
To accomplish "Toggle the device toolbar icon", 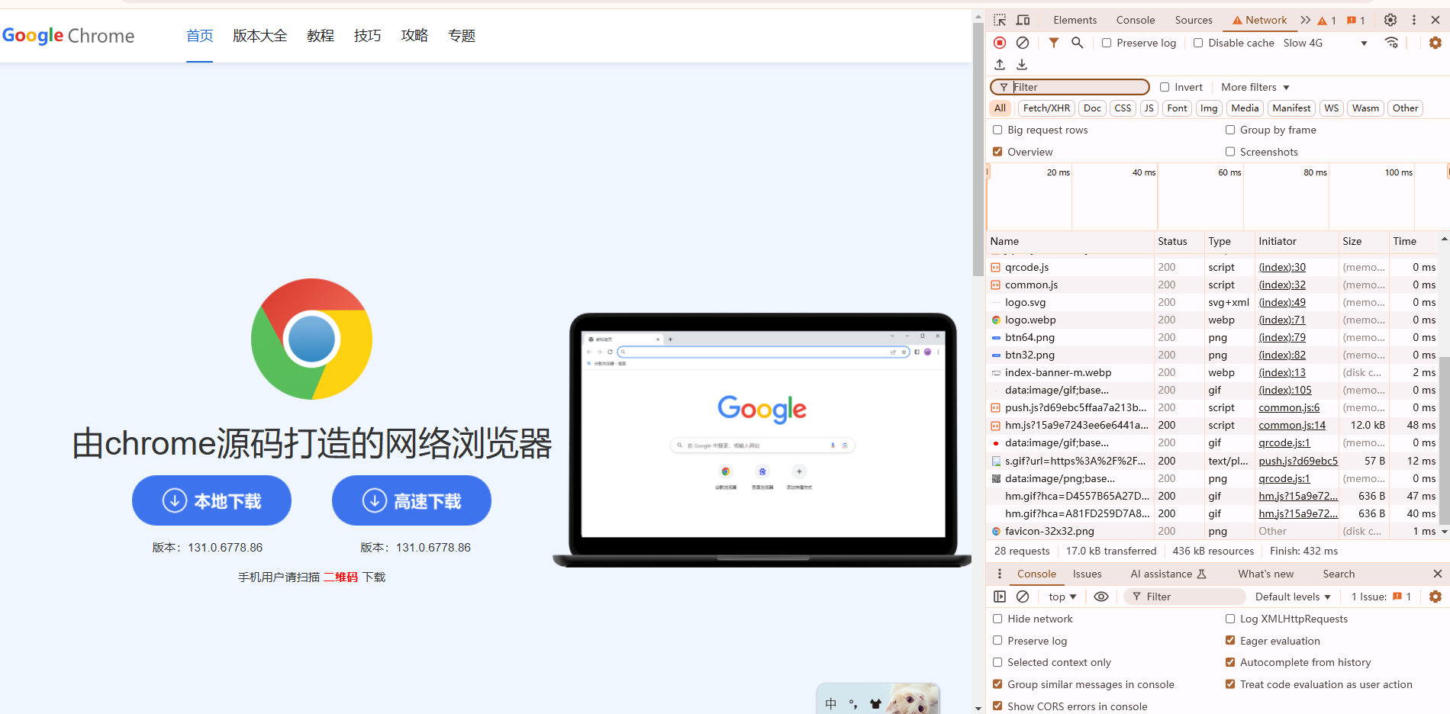I will tap(1023, 20).
